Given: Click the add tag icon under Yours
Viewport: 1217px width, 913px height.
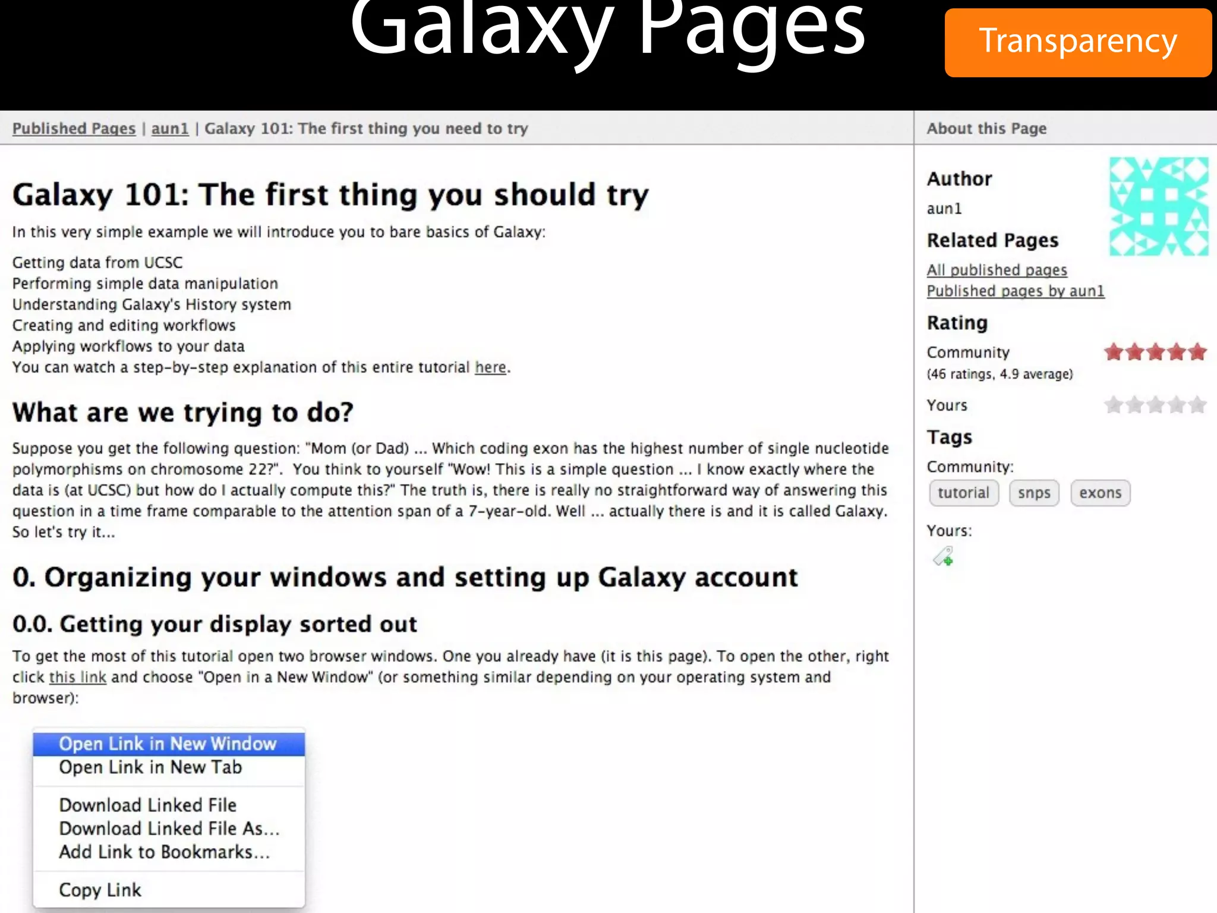Looking at the screenshot, I should (943, 556).
